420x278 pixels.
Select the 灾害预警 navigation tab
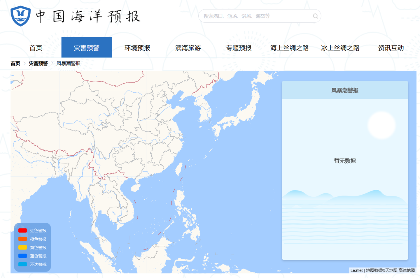coord(87,48)
